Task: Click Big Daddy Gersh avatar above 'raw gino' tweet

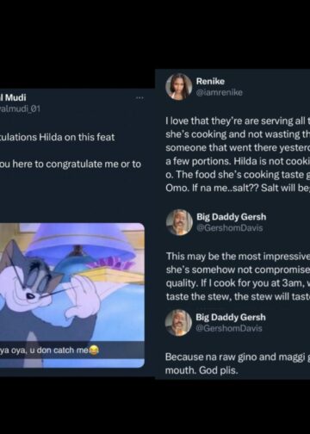Action: (178, 323)
